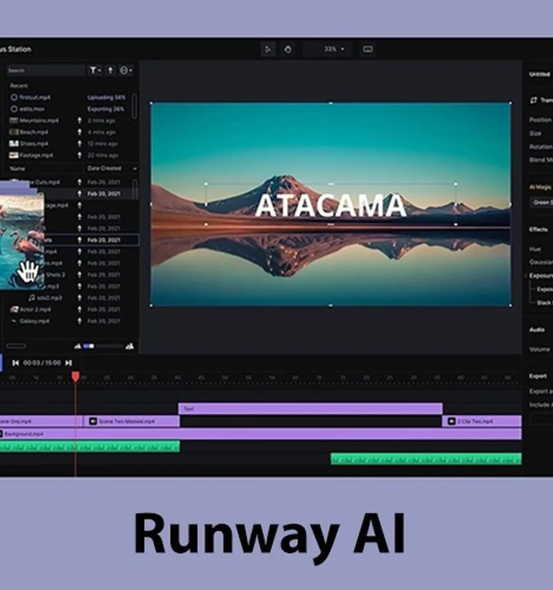Click the Transform icon in right panel
This screenshot has height=590, width=553.
point(534,100)
